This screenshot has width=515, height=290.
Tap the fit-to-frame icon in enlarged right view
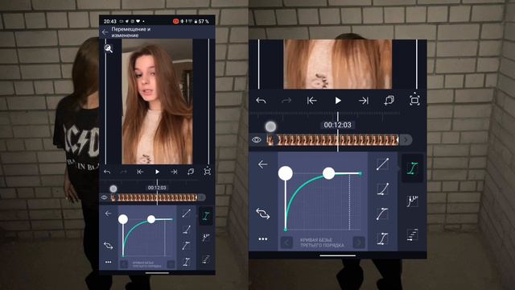(414, 100)
